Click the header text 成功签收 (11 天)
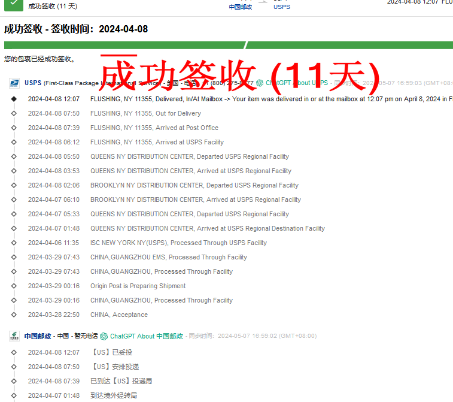 coord(53,6)
